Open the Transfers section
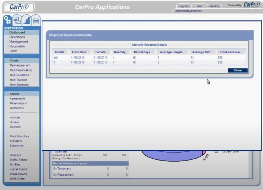The height and width of the screenshot is (190, 263). pos(16,141)
